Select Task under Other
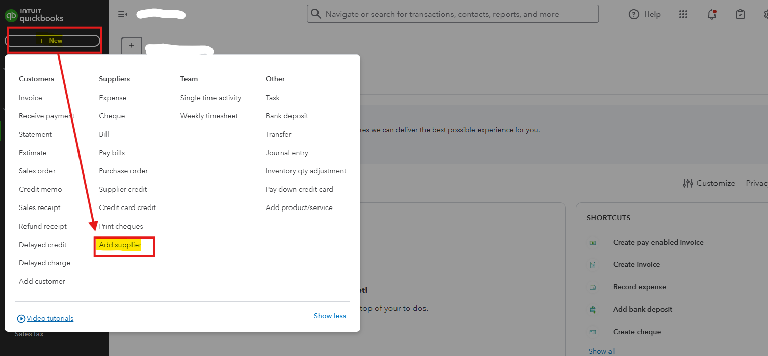This screenshot has width=768, height=356. (x=273, y=98)
